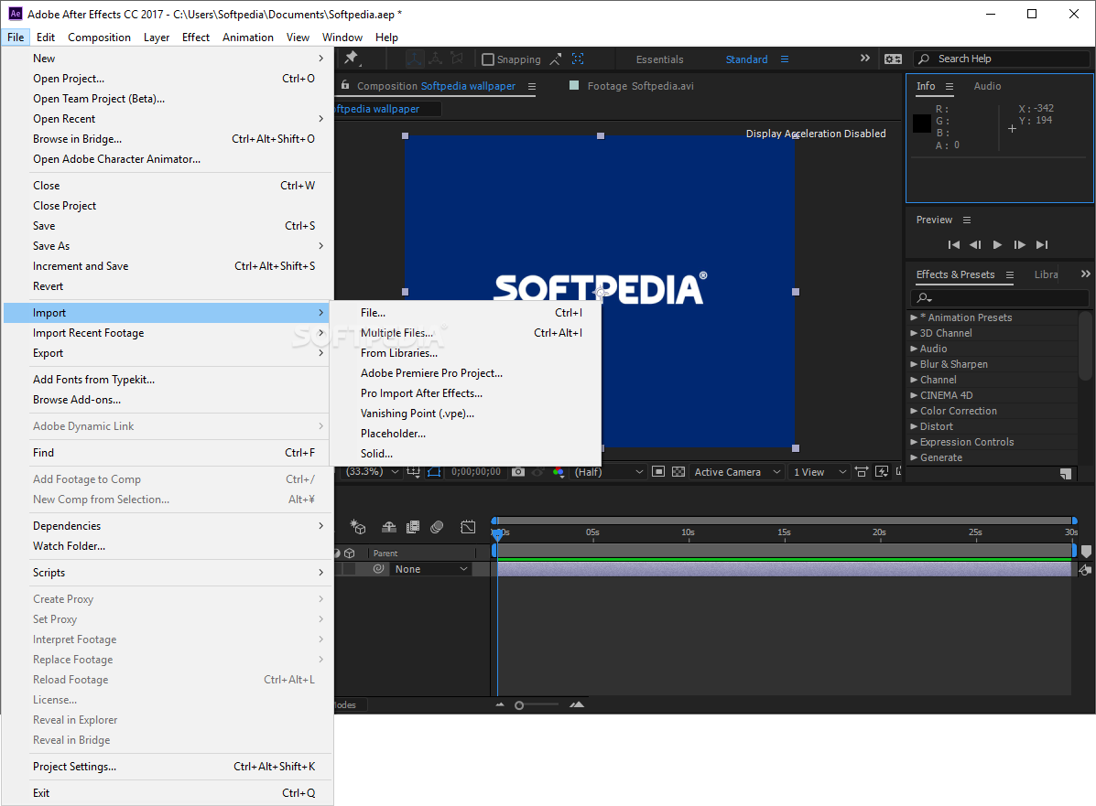Viewport: 1096px width, 806px height.
Task: Open workspace overflow double-chevron
Action: pyautogui.click(x=865, y=59)
